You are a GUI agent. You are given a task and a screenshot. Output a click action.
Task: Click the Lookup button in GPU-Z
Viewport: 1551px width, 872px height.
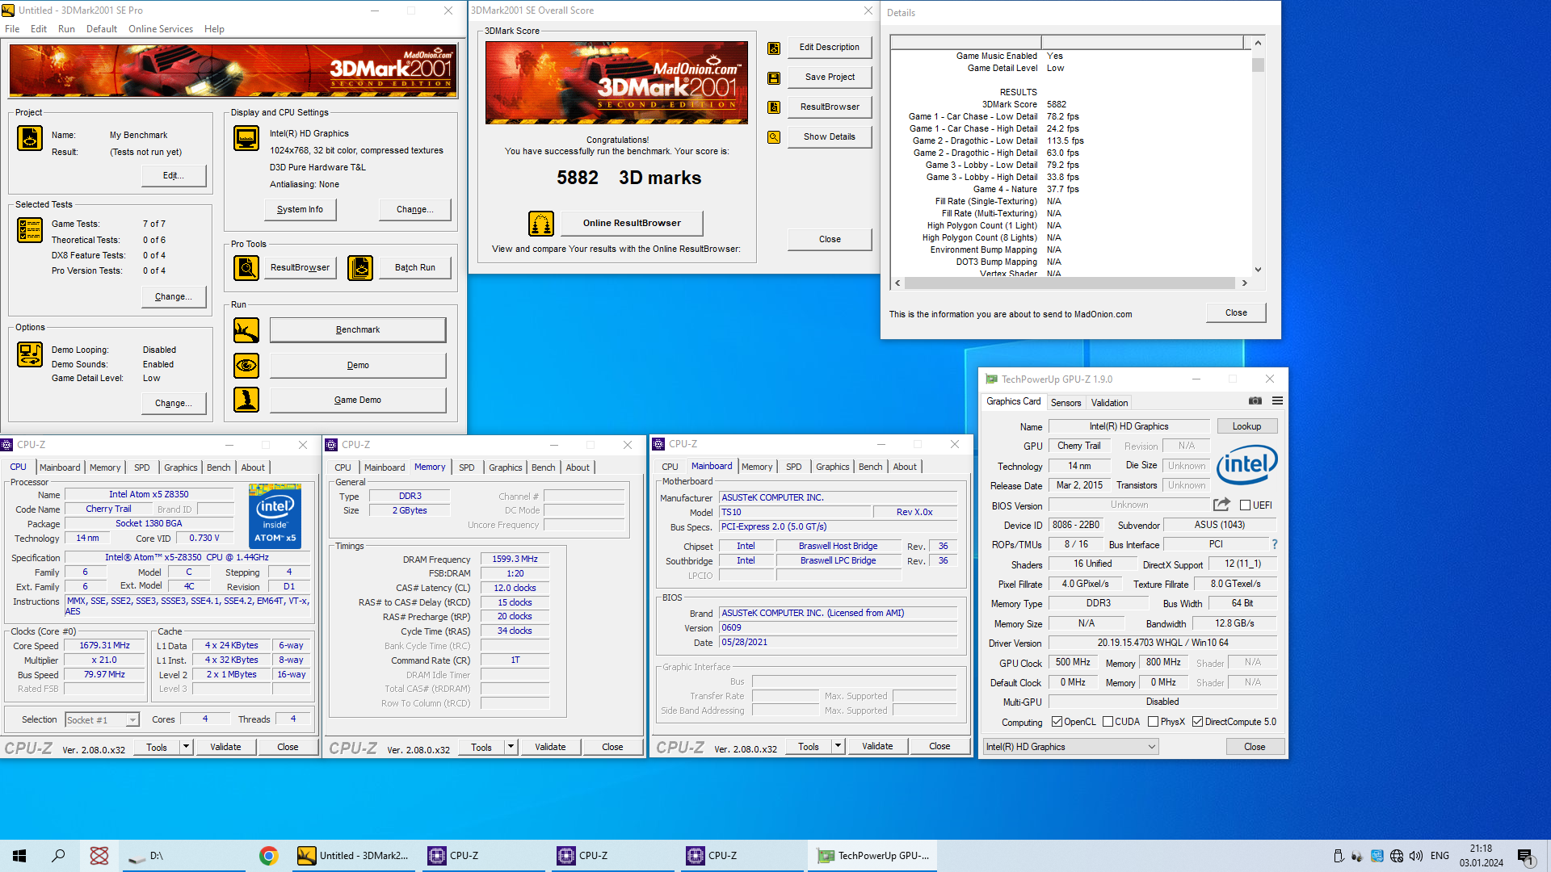pyautogui.click(x=1246, y=426)
